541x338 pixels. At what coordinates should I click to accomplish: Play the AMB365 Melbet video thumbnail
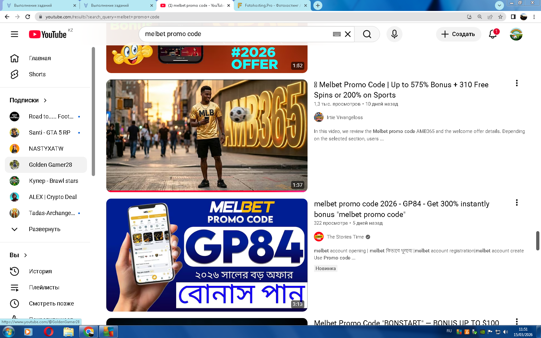click(207, 136)
